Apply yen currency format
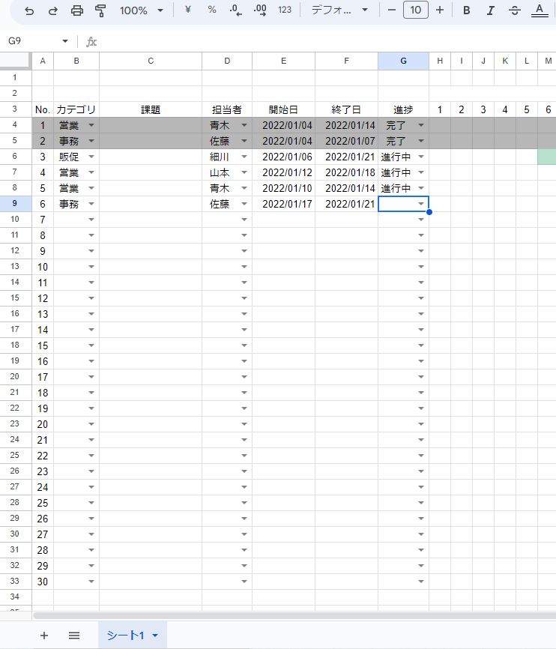Screen dimensions: 556x649 pyautogui.click(x=188, y=10)
